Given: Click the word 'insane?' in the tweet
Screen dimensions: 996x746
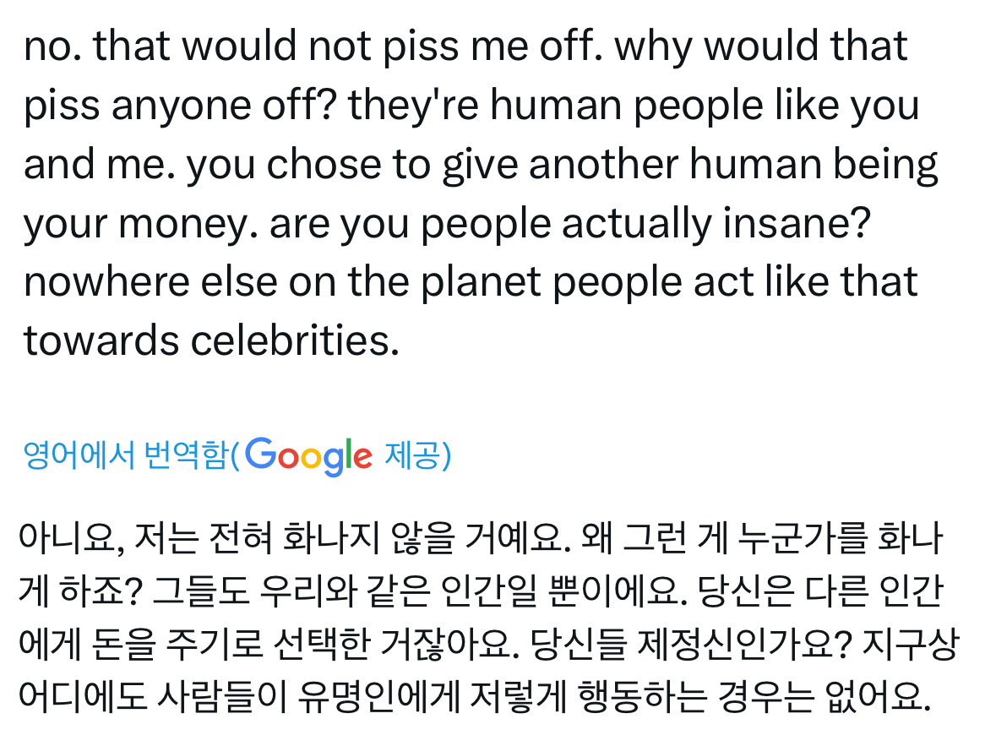Looking at the screenshot, I should (x=797, y=225).
